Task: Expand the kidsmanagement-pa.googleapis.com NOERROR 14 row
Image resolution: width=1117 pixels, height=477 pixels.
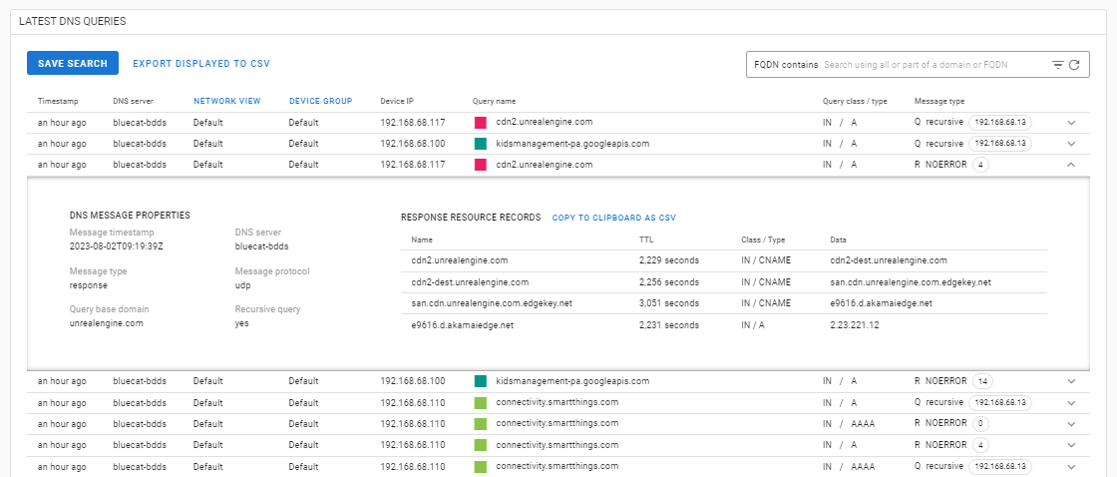Action: 1071,381
